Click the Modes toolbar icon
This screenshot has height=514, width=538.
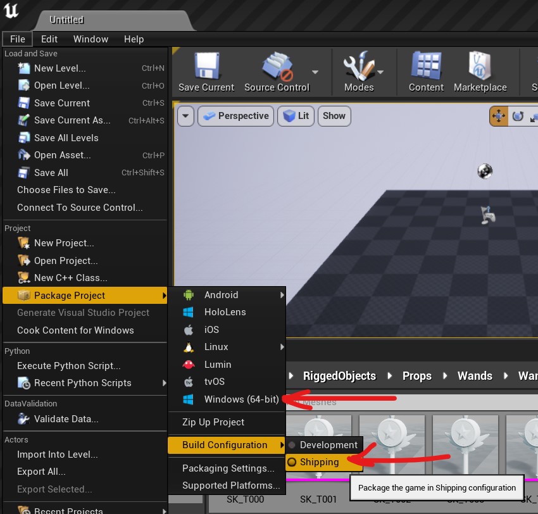pos(359,66)
